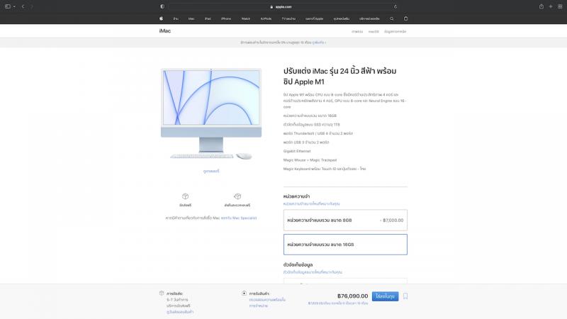Open the shopping bag icon
567x319 pixels.
pyautogui.click(x=405, y=18)
